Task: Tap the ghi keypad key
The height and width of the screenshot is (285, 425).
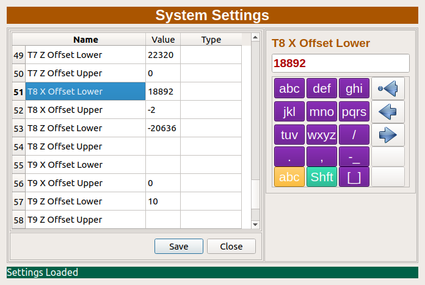Action: (x=354, y=88)
